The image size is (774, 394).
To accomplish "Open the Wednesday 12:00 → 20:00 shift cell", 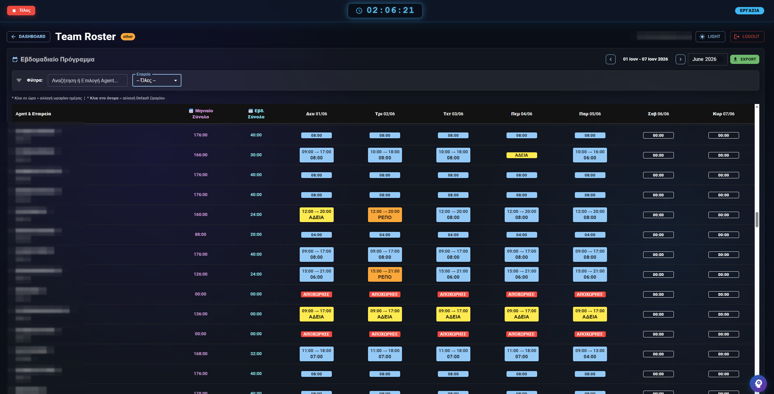I will 453,215.
